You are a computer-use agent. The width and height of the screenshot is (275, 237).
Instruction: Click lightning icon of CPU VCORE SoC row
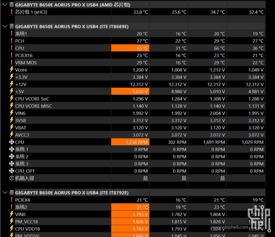[12, 99]
